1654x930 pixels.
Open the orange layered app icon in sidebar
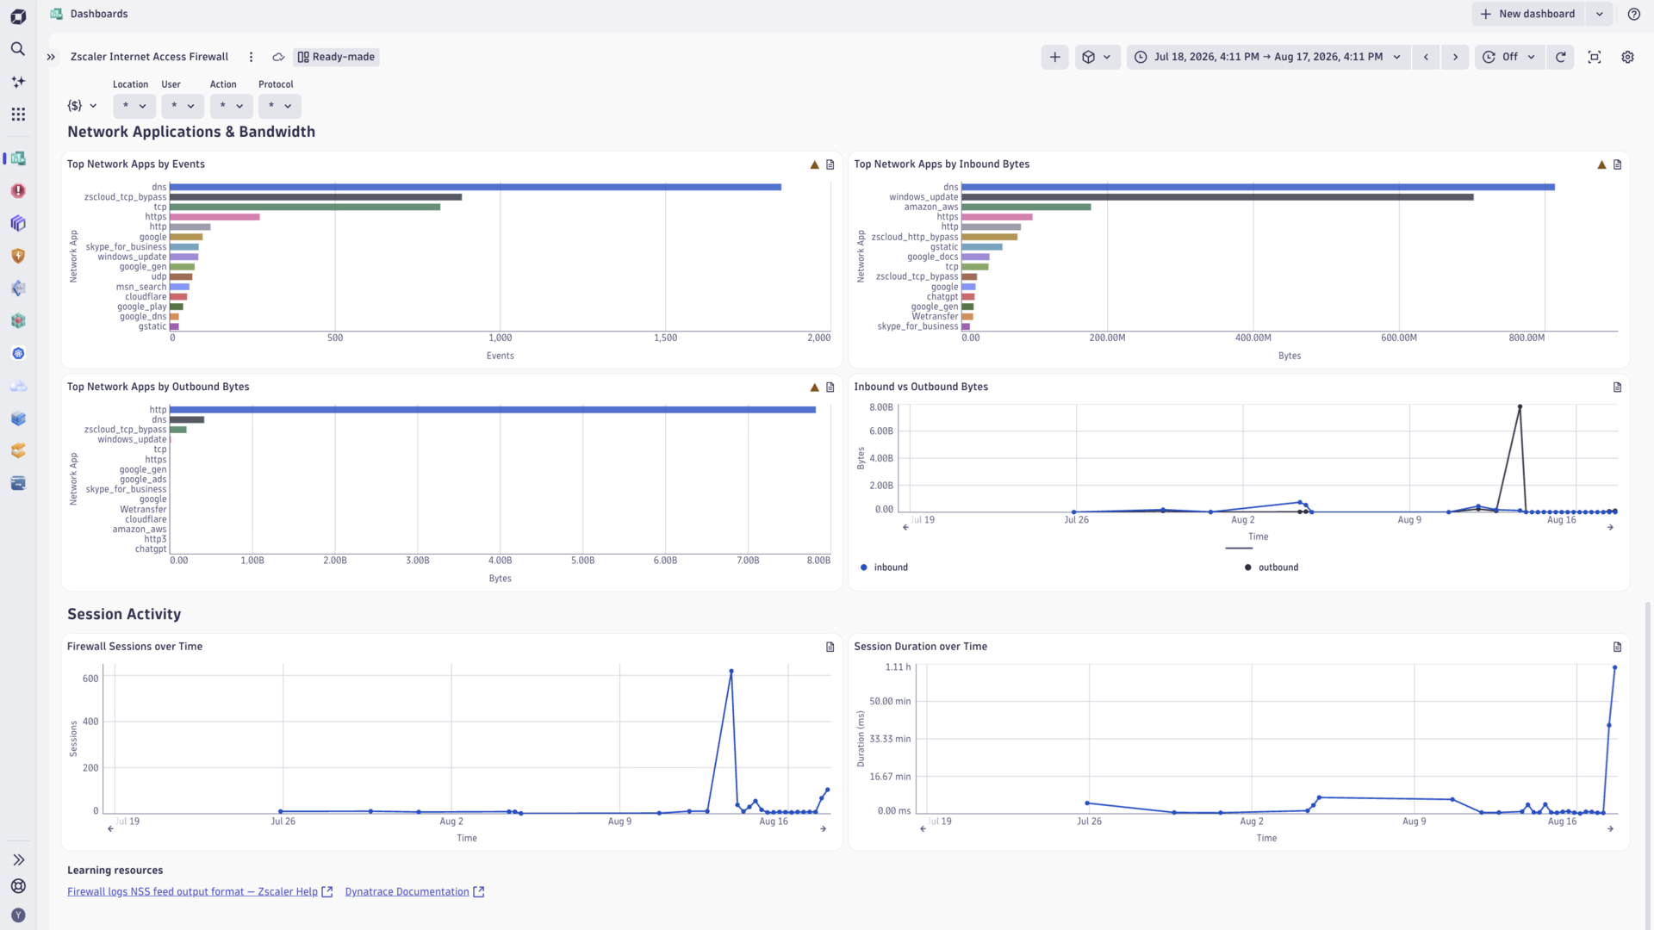click(x=18, y=450)
